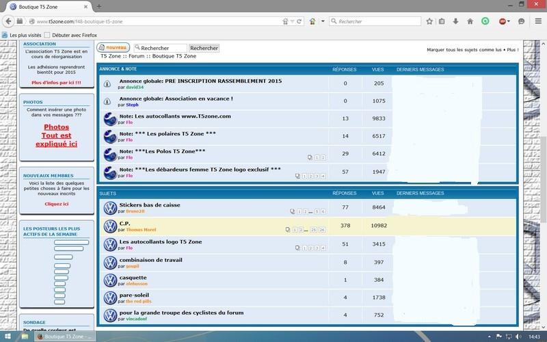Click note icon beside Les polaires T5 Zone

(110, 136)
